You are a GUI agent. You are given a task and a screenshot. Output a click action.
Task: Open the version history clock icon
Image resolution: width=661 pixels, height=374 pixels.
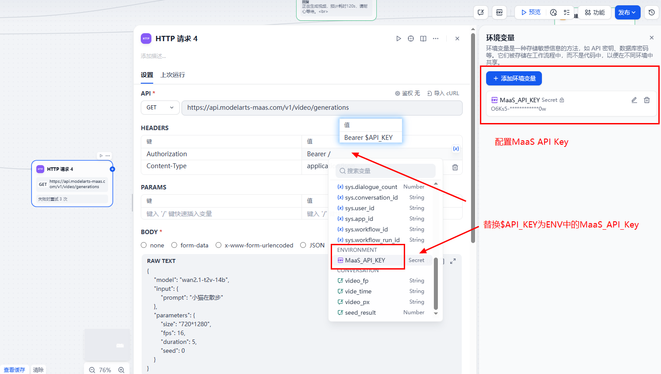(652, 12)
